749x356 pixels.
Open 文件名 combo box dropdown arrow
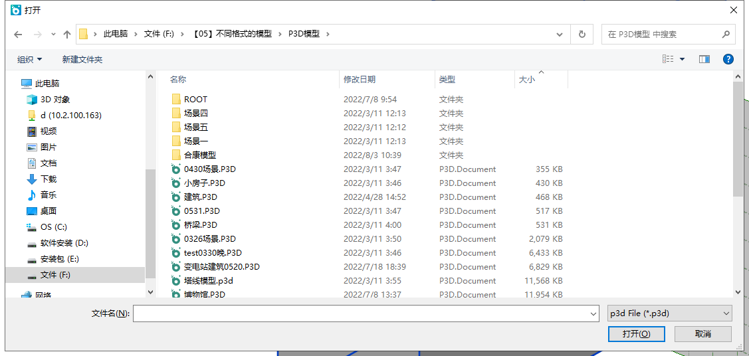(x=593, y=313)
